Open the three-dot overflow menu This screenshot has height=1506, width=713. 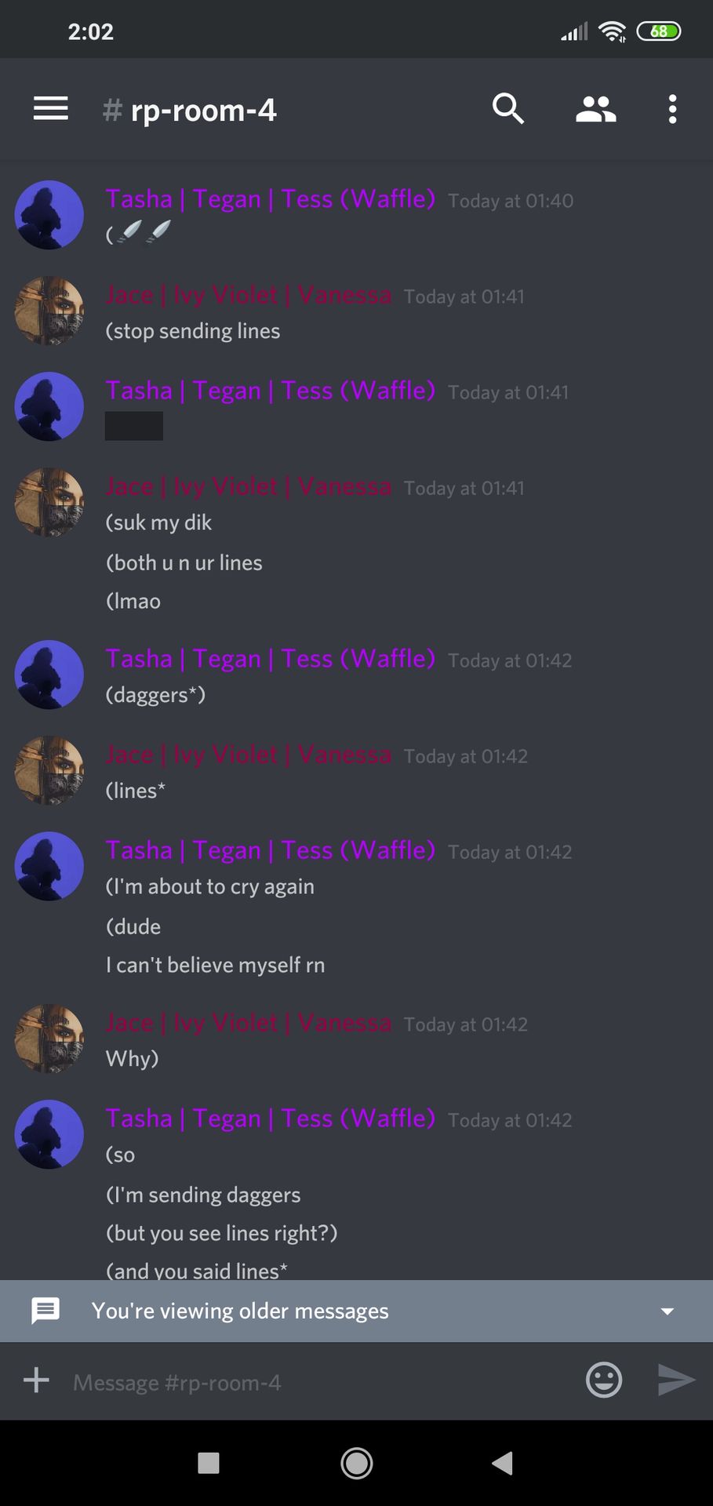[672, 109]
